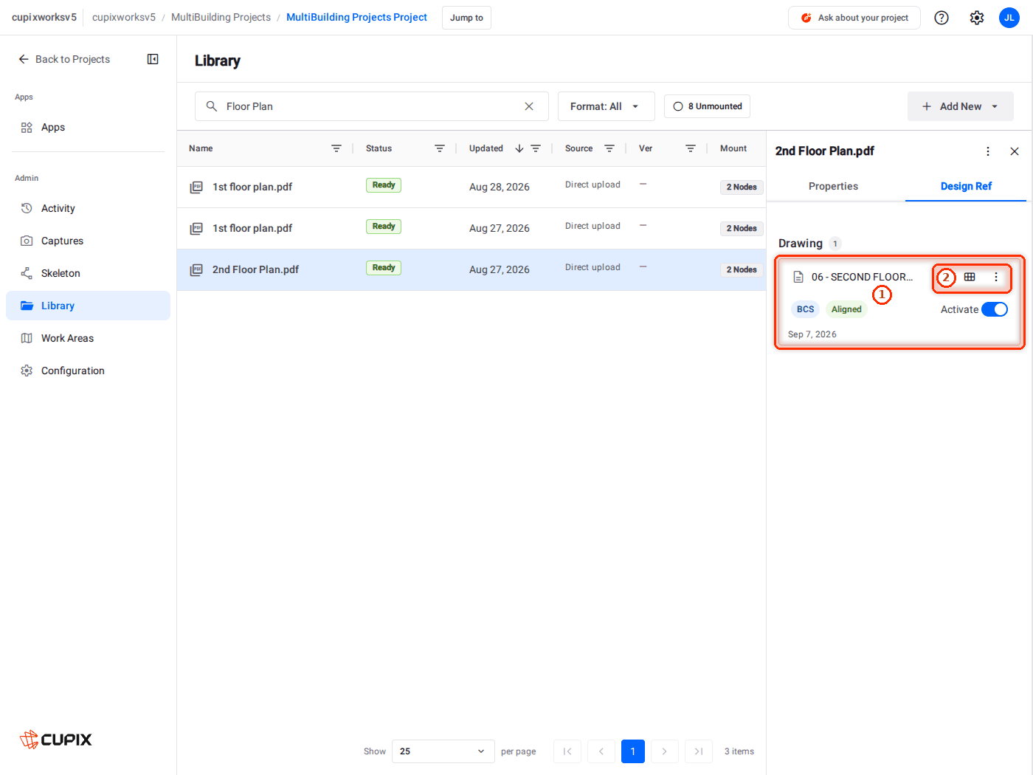Open MultiBuilding Projects breadcrumb link
Screen dimensions: 1033x775
tap(221, 17)
